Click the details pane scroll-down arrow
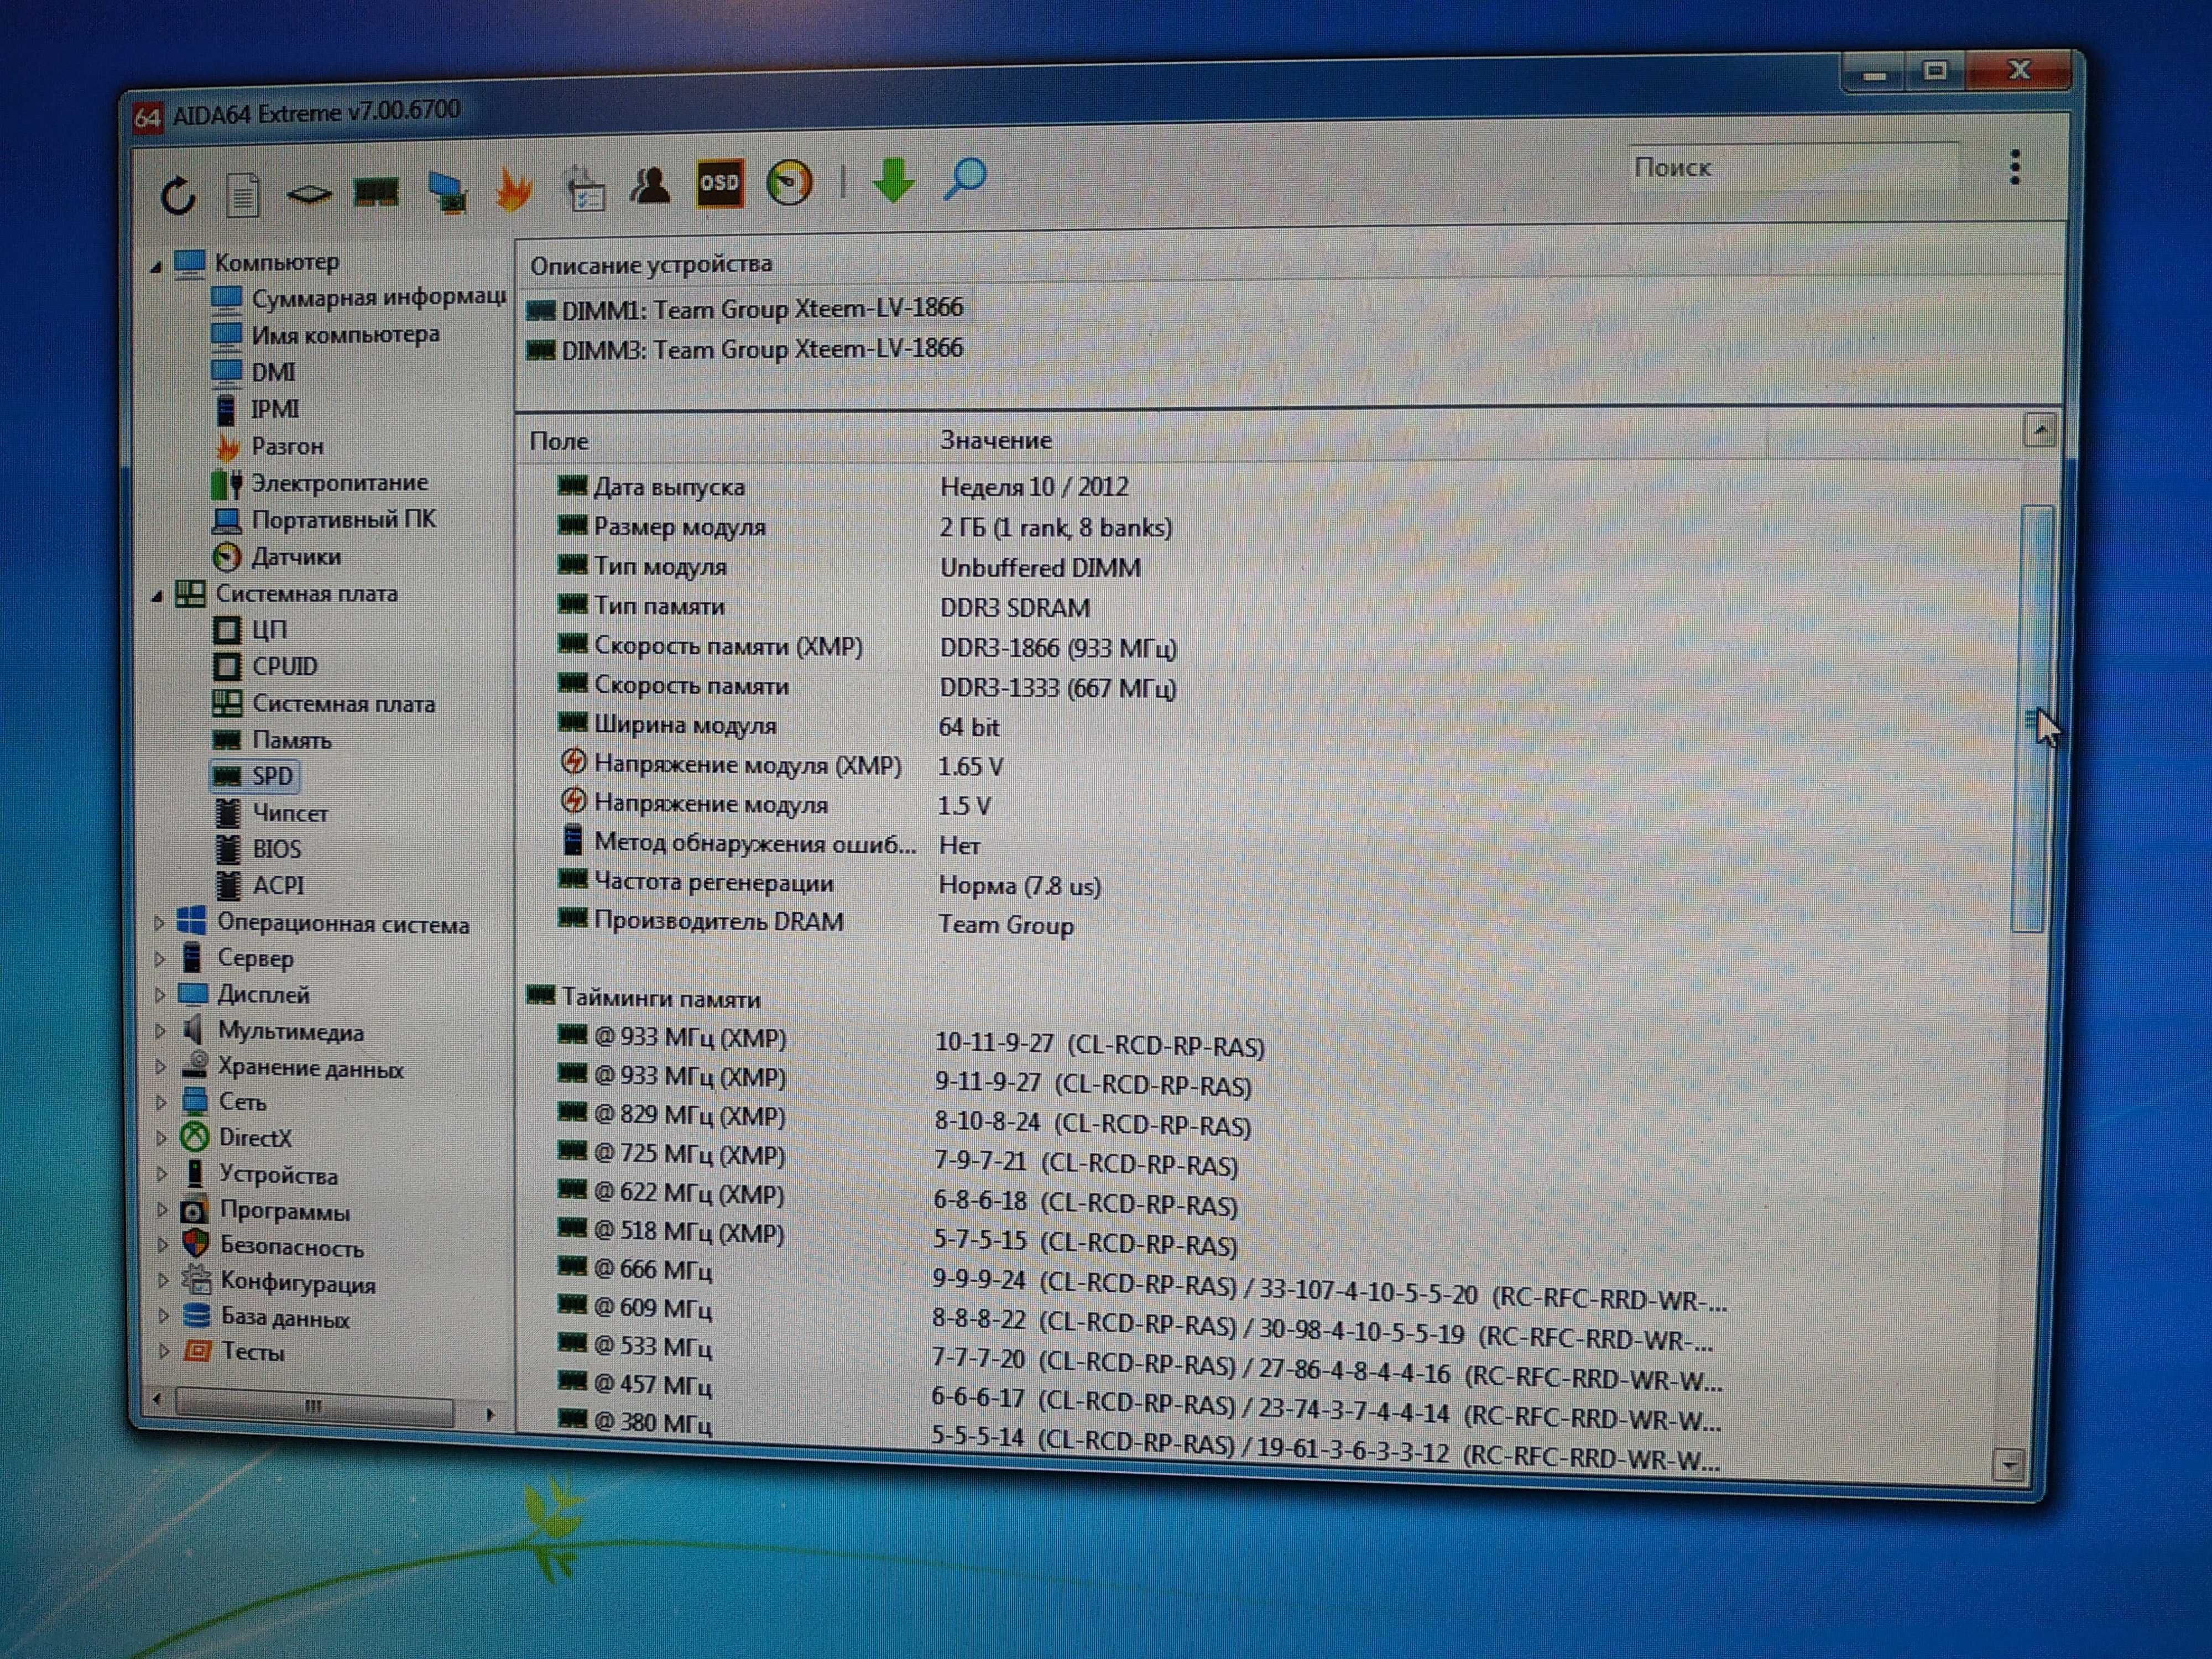 (2009, 1465)
